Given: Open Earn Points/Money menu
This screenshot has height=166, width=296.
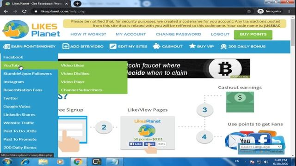Looking at the screenshot, I should pos(30,46).
